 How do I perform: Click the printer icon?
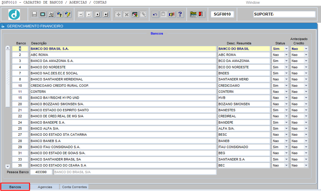pyautogui.click(x=51, y=14)
